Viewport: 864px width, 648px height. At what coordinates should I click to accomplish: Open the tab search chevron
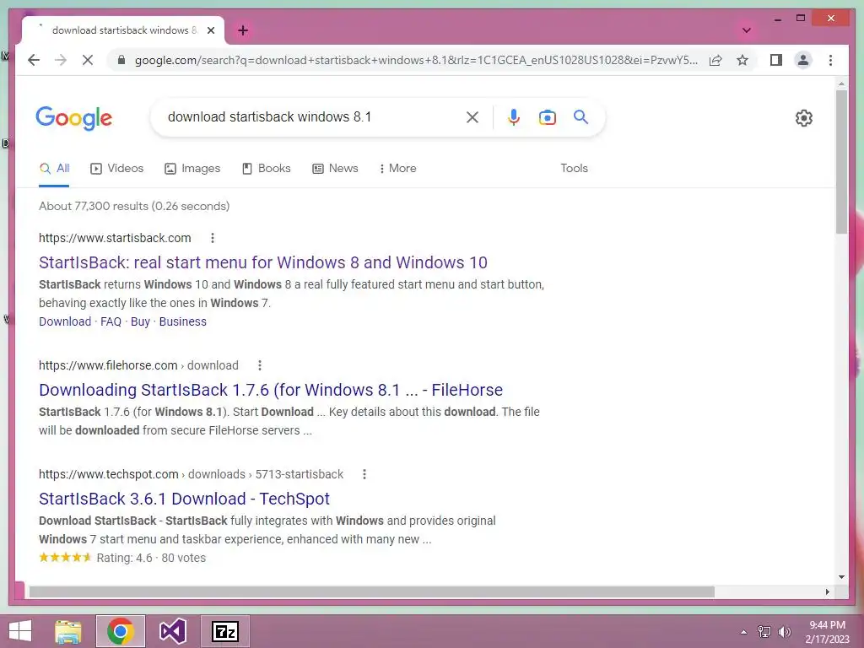point(747,30)
